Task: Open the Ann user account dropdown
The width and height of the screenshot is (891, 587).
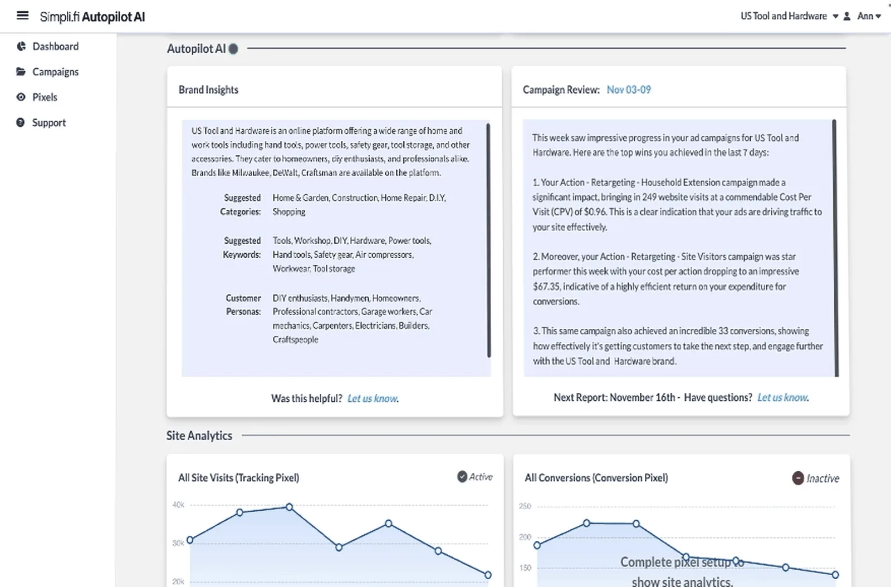Action: pos(869,16)
